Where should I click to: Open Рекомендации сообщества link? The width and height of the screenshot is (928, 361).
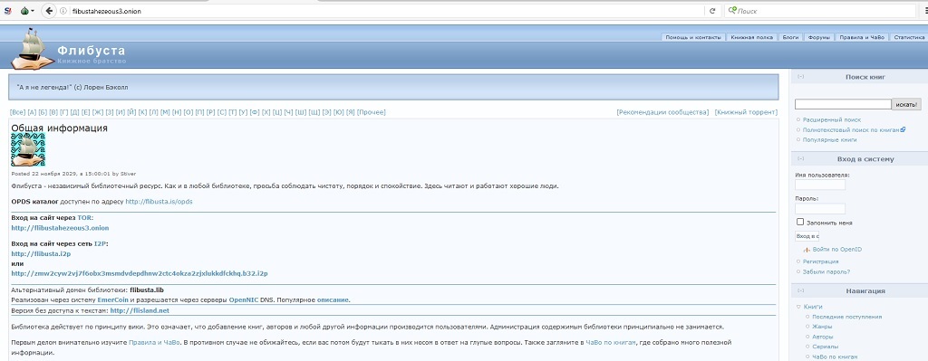(662, 111)
